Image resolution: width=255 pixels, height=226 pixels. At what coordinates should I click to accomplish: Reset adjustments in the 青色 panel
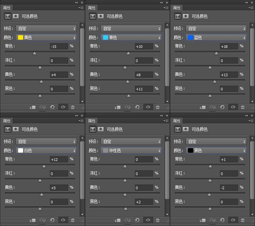click(137, 107)
